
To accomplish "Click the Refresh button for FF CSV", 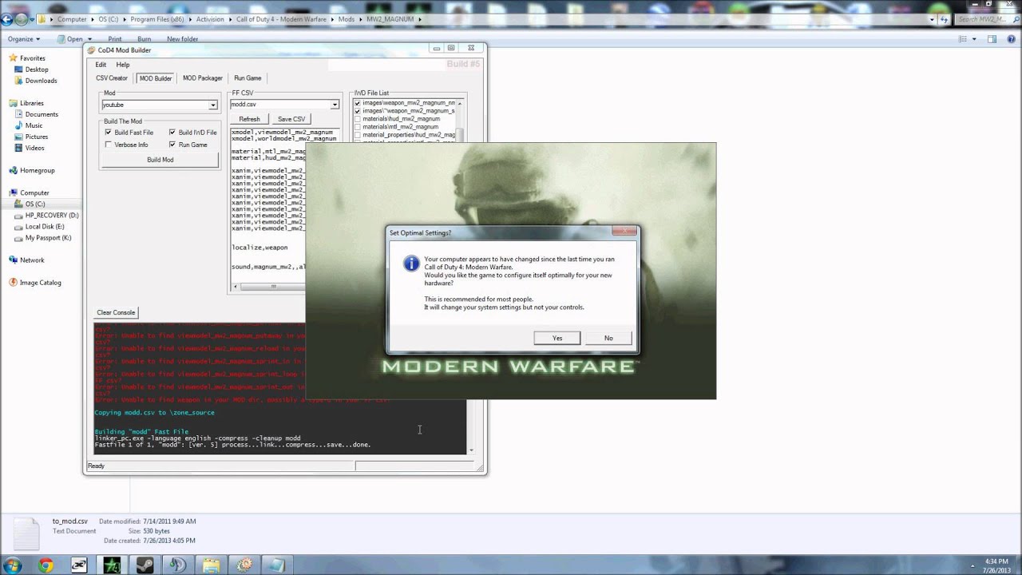I will coord(249,119).
